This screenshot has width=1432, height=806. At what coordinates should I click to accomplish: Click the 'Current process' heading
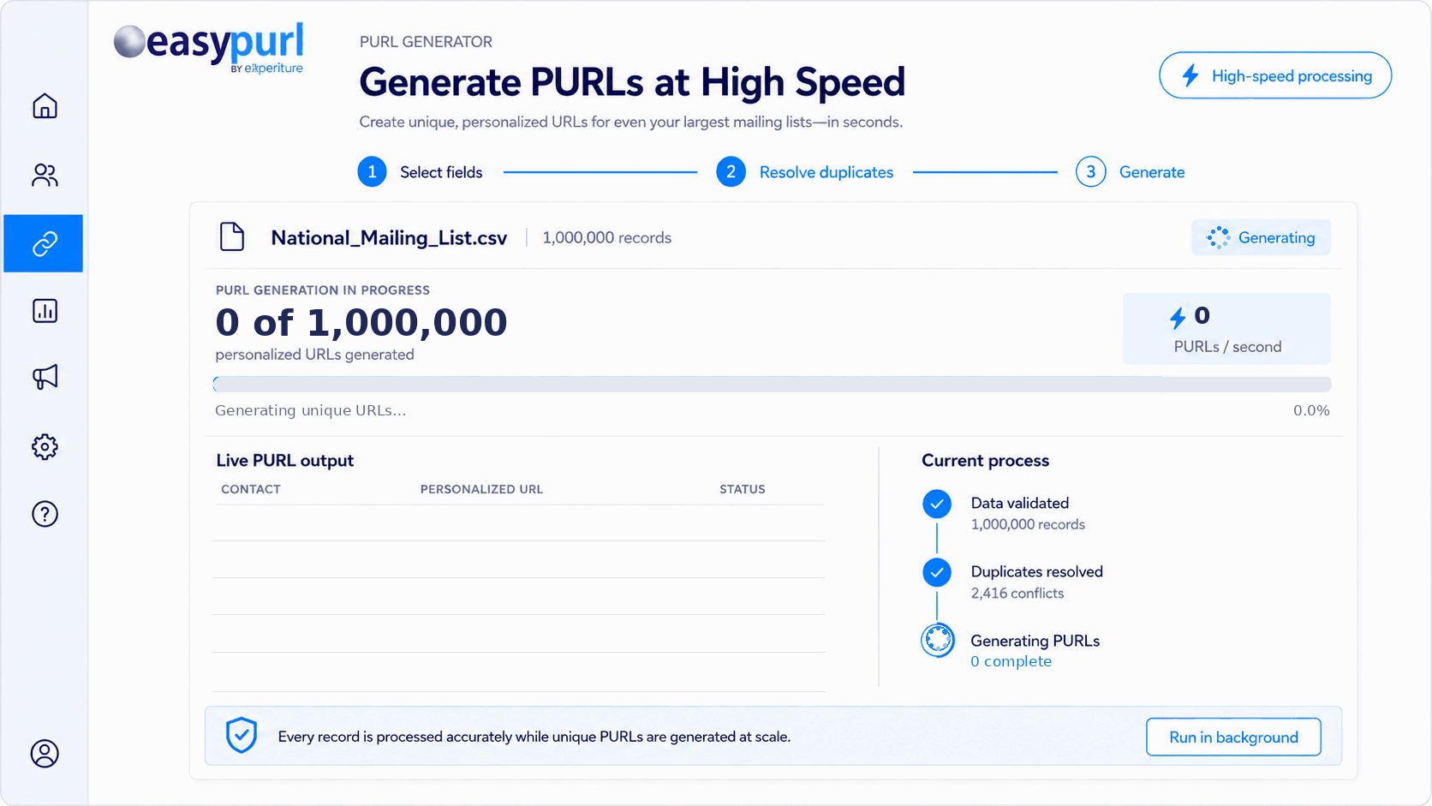[x=985, y=460]
